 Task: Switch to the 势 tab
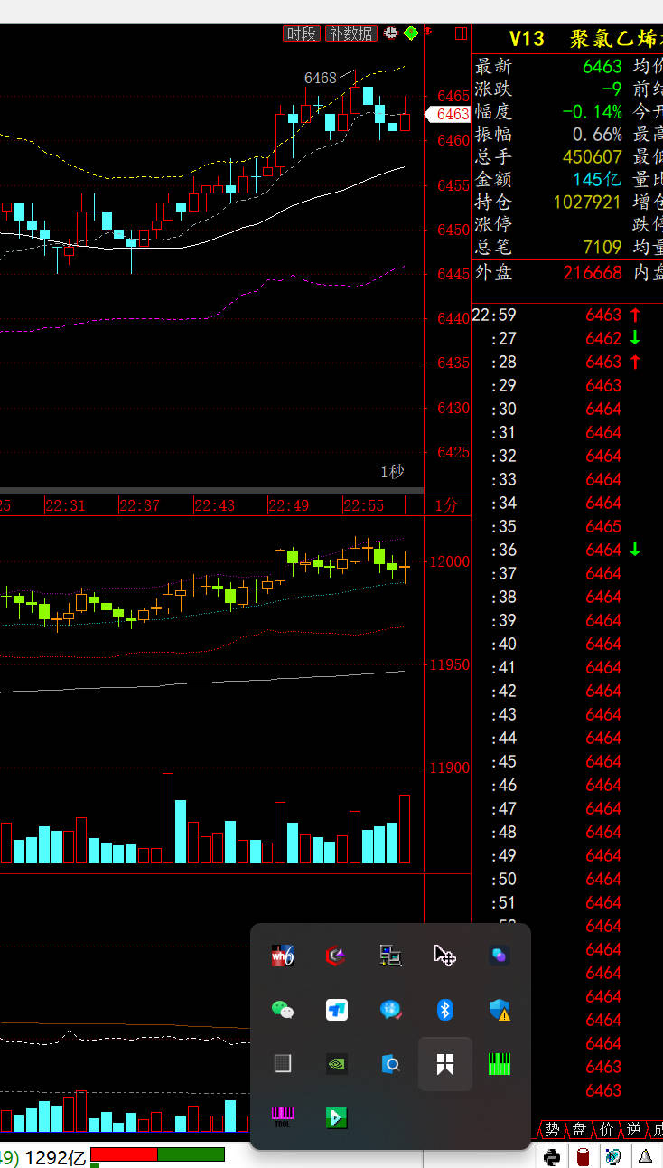[552, 1129]
